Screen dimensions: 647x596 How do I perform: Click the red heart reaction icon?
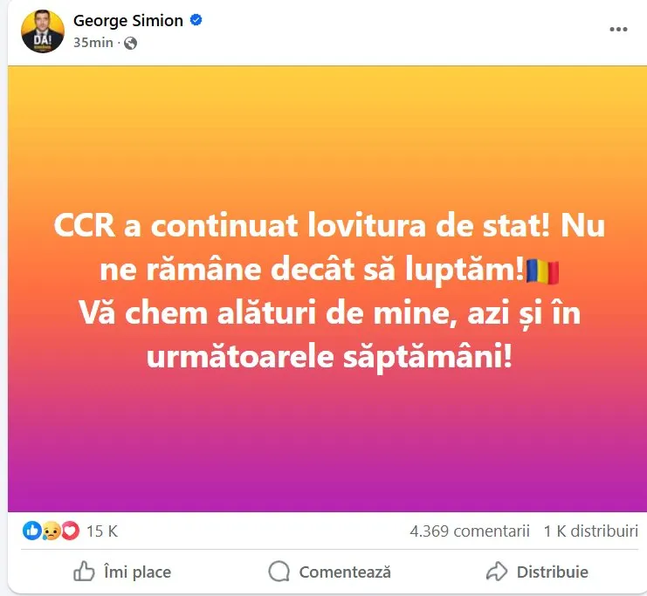70,531
